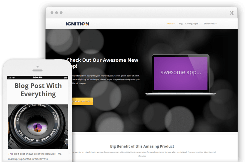Expand the Short Codes dropdown arrow
The width and height of the screenshot is (246, 162).
(216, 24)
